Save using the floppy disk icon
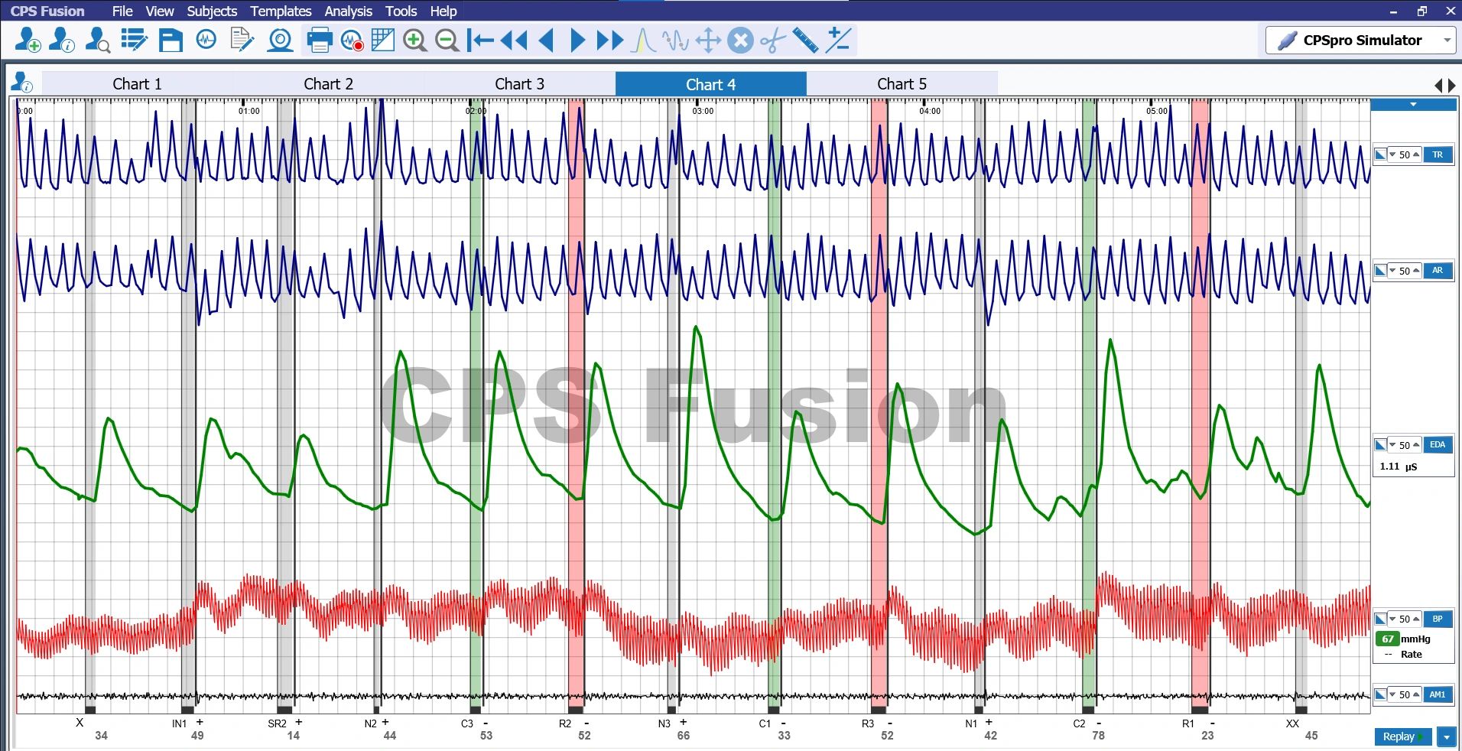 click(x=171, y=41)
